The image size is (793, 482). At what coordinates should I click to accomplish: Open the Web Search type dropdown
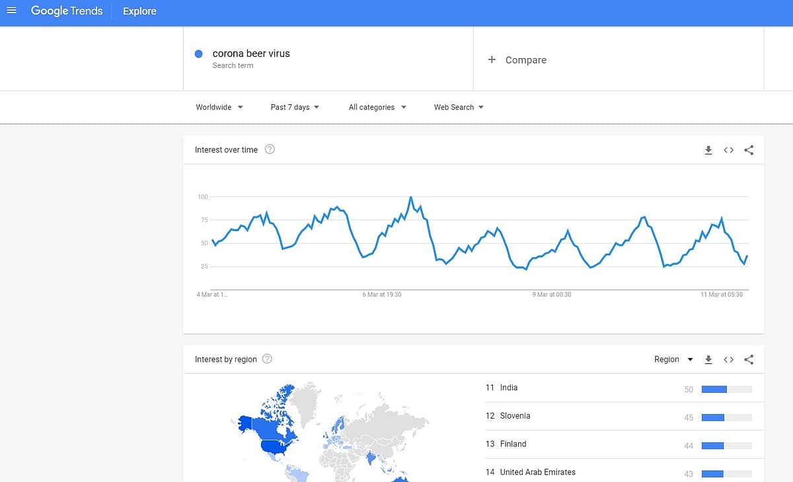[x=459, y=107]
